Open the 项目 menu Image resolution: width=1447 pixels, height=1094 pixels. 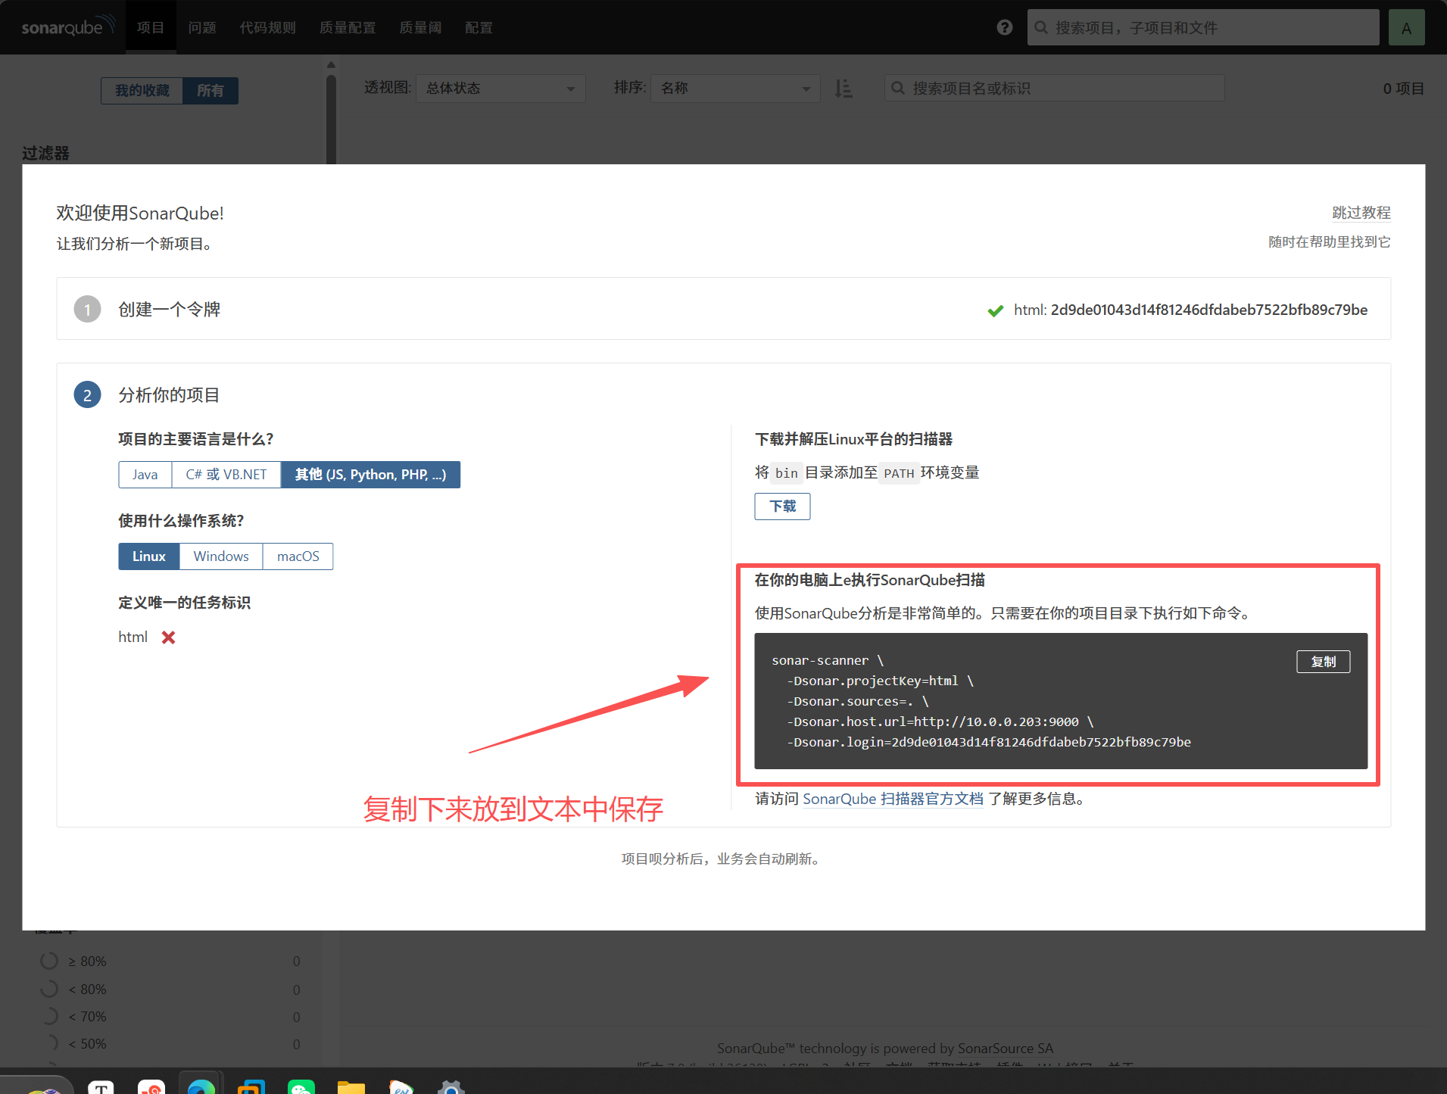151,27
